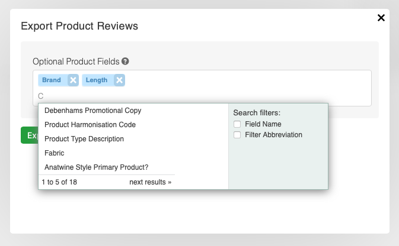Close the Export Product Reviews dialog

point(381,18)
